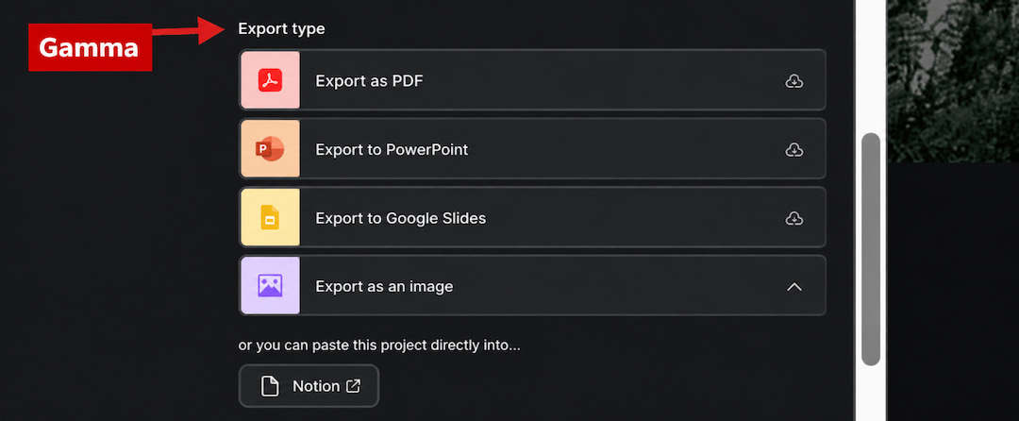Choose Export to PowerPoint text
This screenshot has width=1019, height=421.
[x=392, y=149]
